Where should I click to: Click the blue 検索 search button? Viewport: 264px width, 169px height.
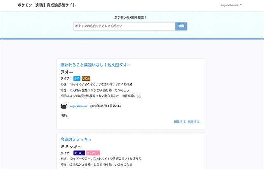(x=181, y=26)
